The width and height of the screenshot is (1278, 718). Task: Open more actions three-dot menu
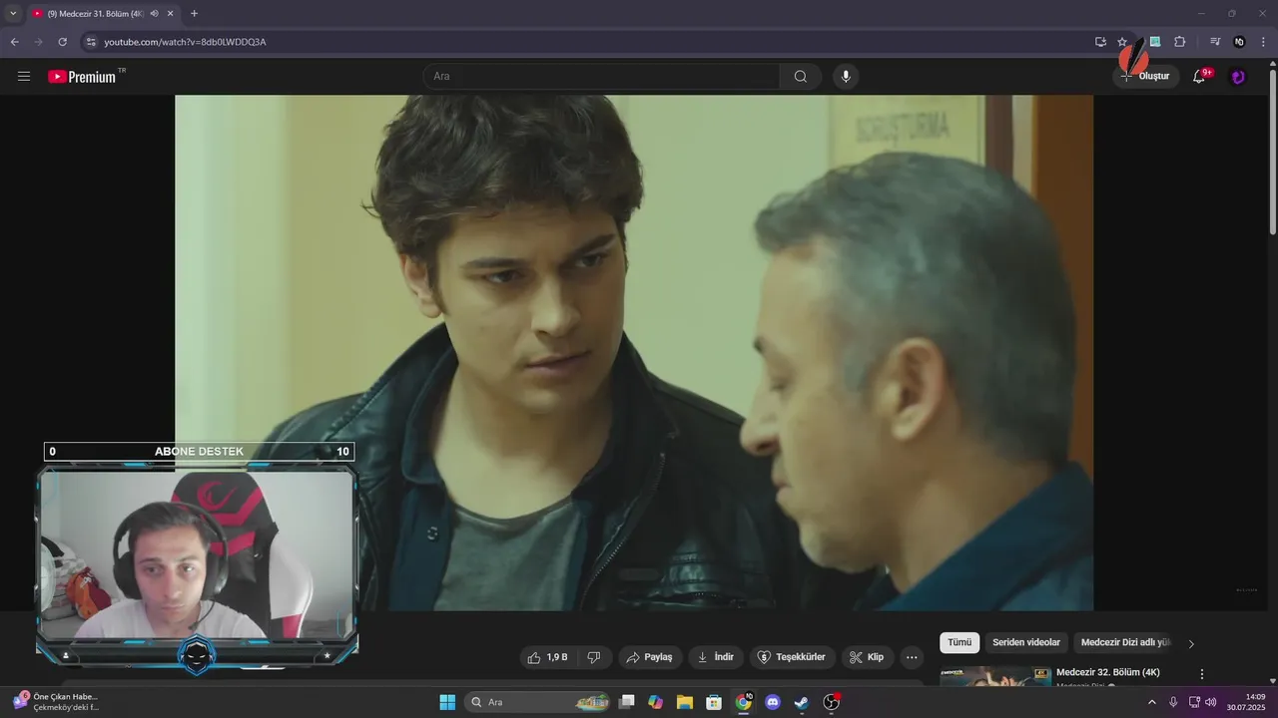(x=911, y=657)
